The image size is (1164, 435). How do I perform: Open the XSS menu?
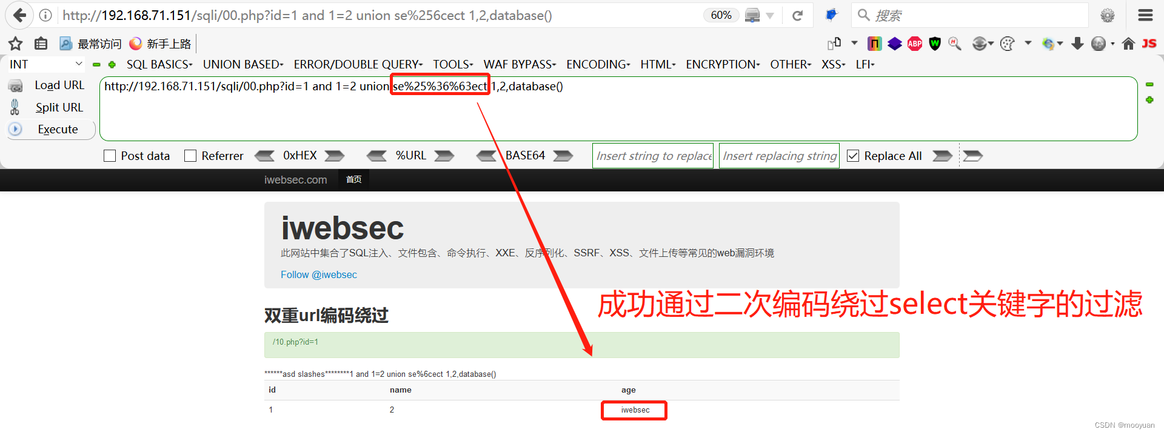pos(834,64)
